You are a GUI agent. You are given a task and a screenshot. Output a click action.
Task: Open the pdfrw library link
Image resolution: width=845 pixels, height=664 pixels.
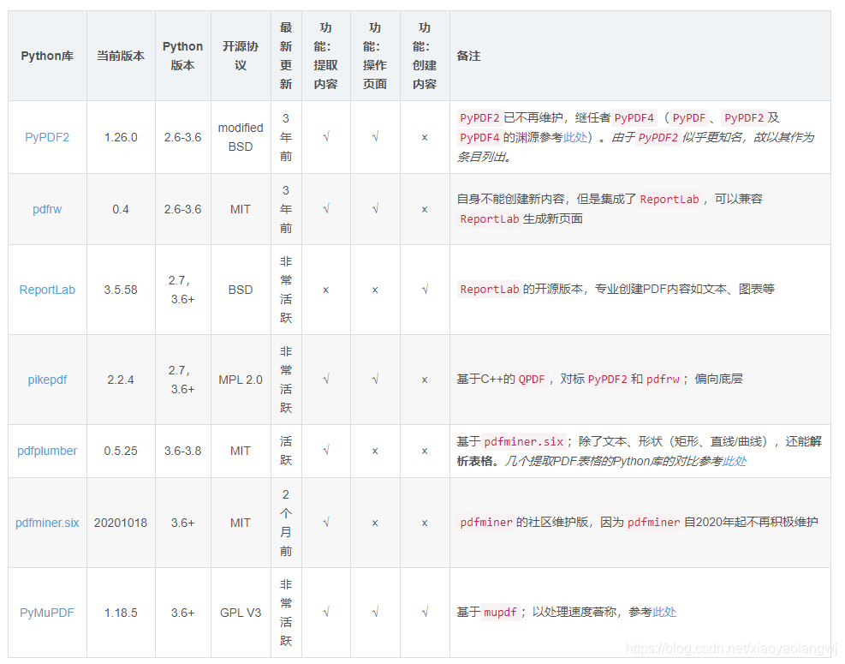coord(47,209)
